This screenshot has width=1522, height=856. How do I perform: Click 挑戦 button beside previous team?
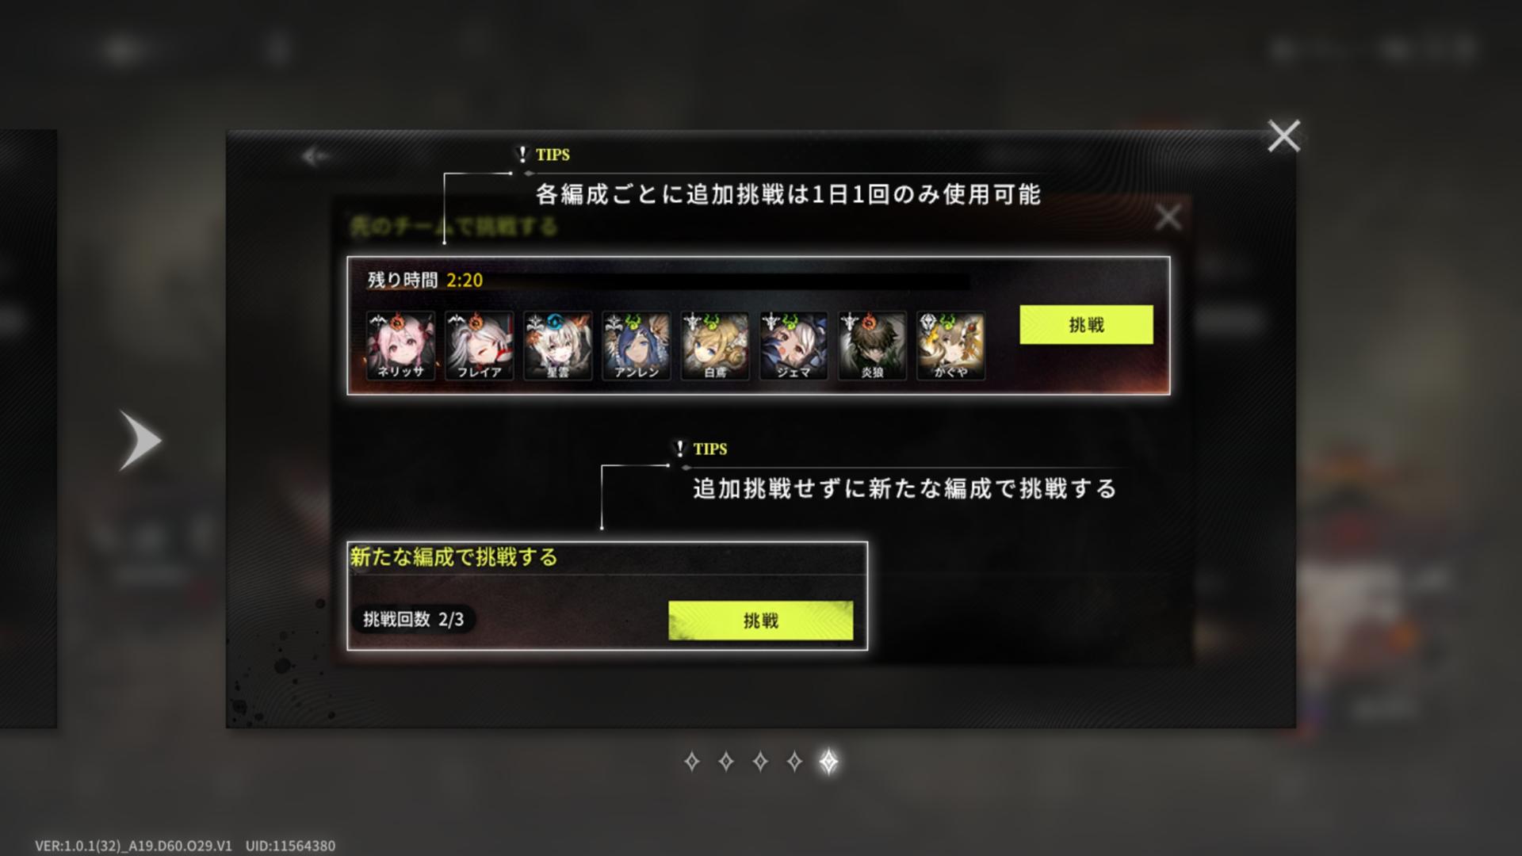(1086, 325)
